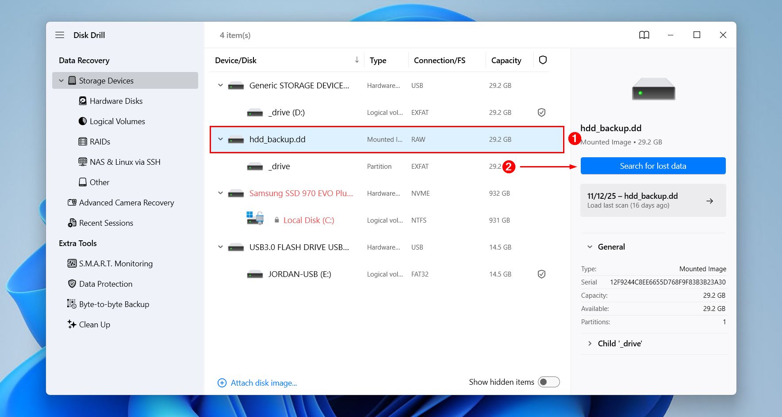Open Advanced Camera Recovery
782x417 pixels.
point(126,203)
